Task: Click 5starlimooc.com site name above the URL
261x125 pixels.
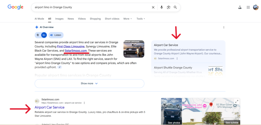Action: pyautogui.click(x=50, y=100)
